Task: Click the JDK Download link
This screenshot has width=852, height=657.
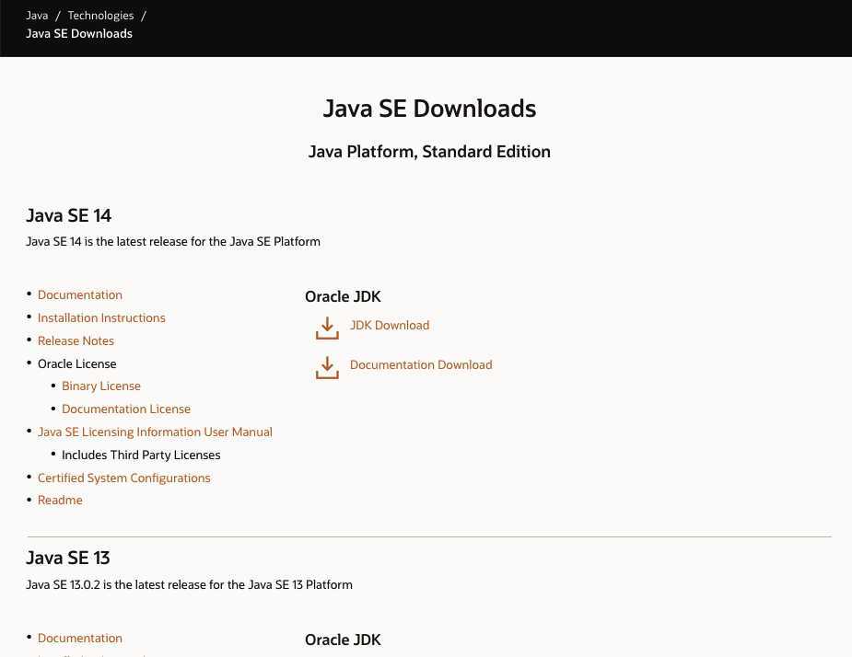Action: [390, 325]
